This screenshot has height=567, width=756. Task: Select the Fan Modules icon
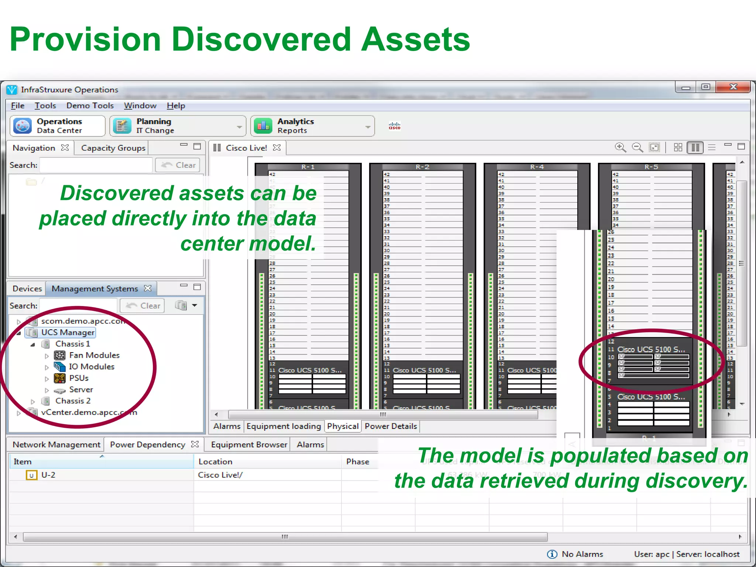click(x=59, y=355)
